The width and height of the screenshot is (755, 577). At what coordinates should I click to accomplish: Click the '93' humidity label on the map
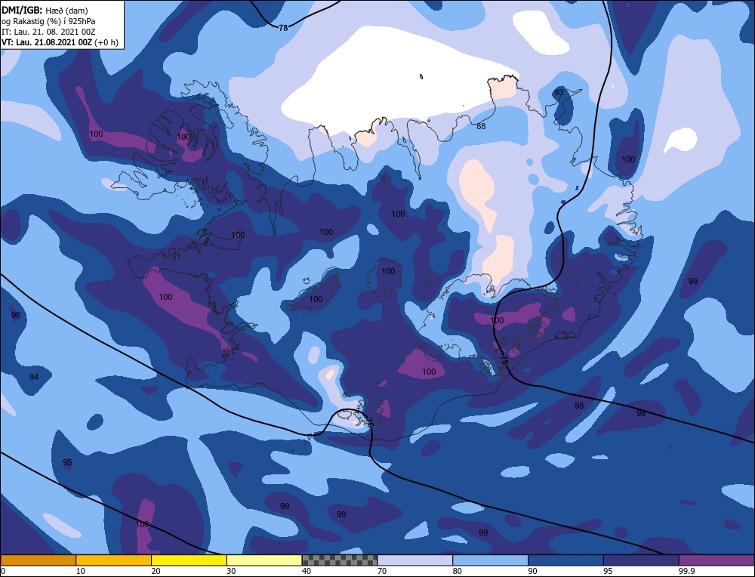pyautogui.click(x=559, y=92)
